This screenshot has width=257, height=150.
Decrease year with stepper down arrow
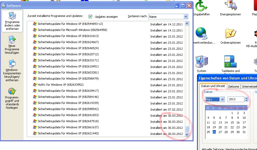[x=246, y=101]
